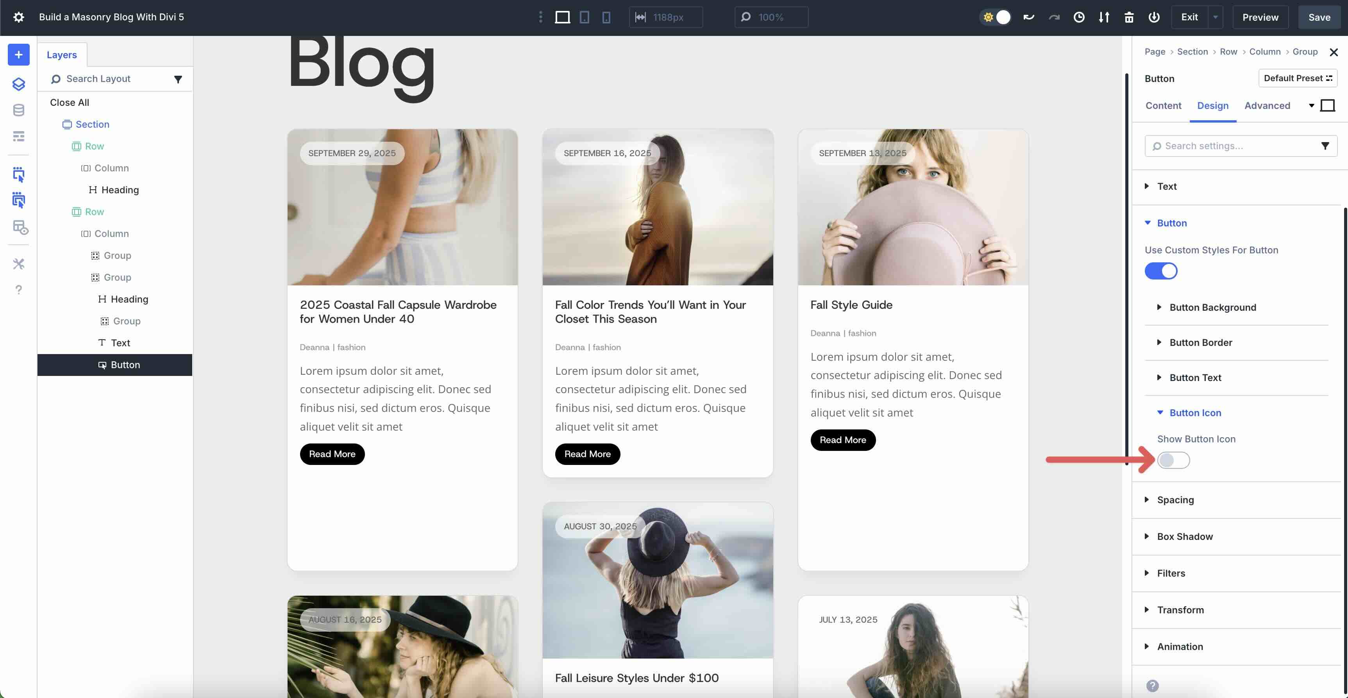Image resolution: width=1348 pixels, height=698 pixels.
Task: Open the Preview mode
Action: pos(1260,17)
